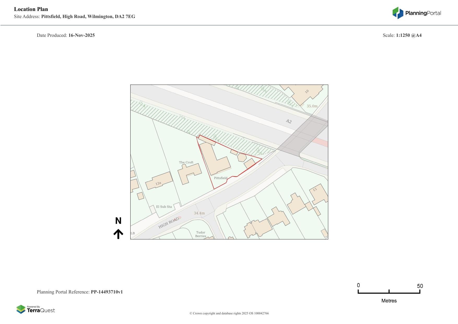
Task: Click the A2 road label
Action: (x=289, y=121)
